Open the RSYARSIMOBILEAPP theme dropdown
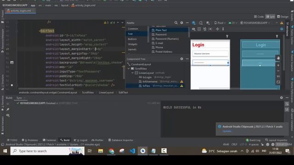This screenshot has width=294, height=165. click(255, 23)
